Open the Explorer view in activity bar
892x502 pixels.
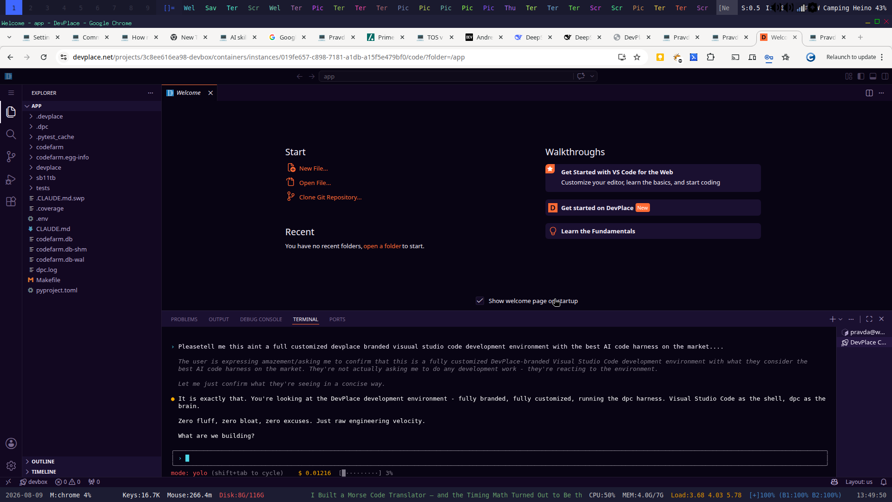(x=11, y=112)
